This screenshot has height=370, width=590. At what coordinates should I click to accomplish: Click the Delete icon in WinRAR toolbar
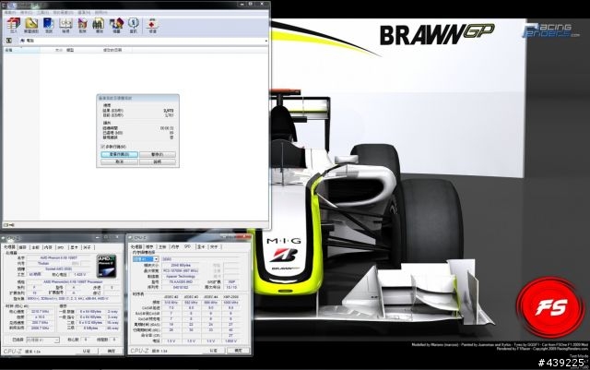pyautogui.click(x=82, y=25)
